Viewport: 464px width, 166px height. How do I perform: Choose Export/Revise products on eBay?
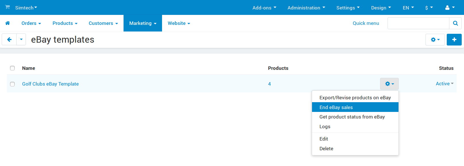355,98
